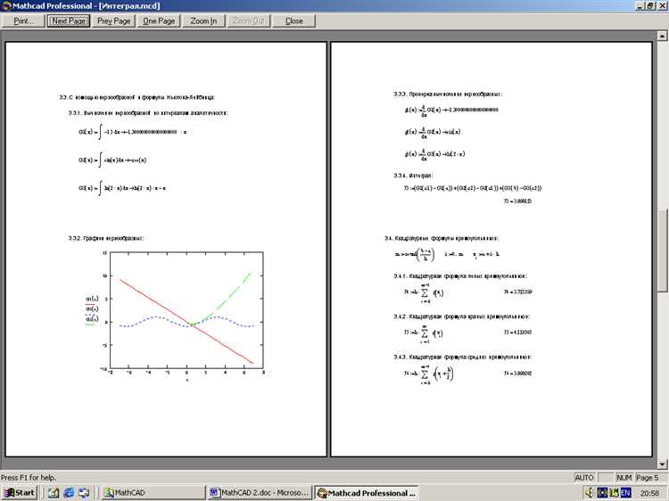Click the left preview page thumbnail
Viewport: 669px width, 501px height.
166,250
